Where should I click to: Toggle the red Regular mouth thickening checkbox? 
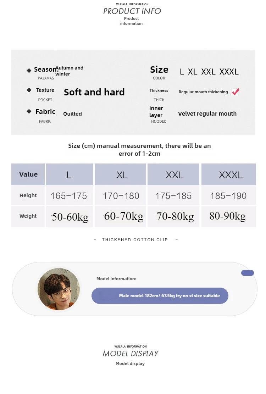[x=235, y=92]
